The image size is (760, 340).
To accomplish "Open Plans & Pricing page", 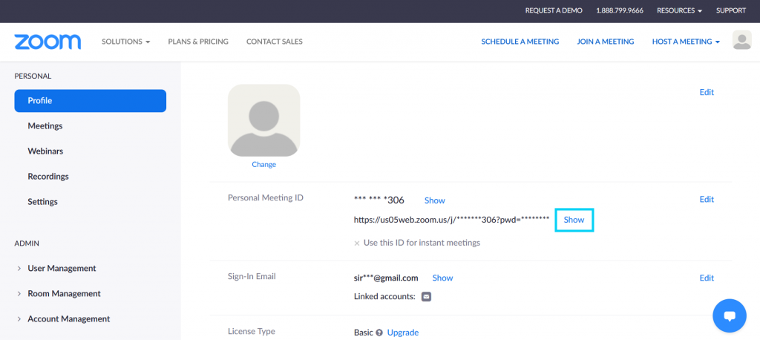I will click(x=198, y=42).
